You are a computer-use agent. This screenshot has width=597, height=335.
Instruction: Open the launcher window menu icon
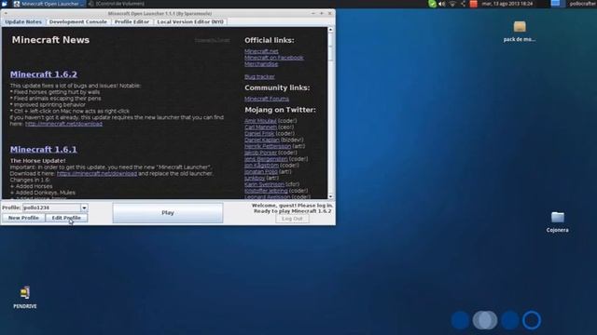(6, 13)
